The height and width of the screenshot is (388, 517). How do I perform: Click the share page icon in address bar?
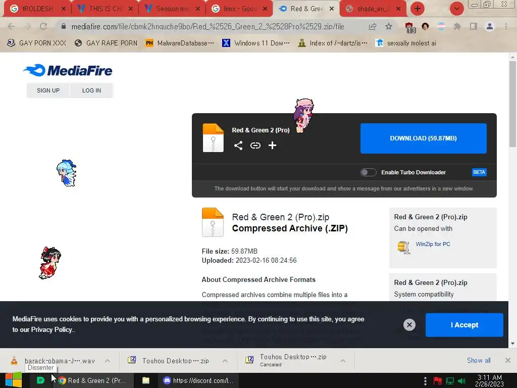[373, 26]
